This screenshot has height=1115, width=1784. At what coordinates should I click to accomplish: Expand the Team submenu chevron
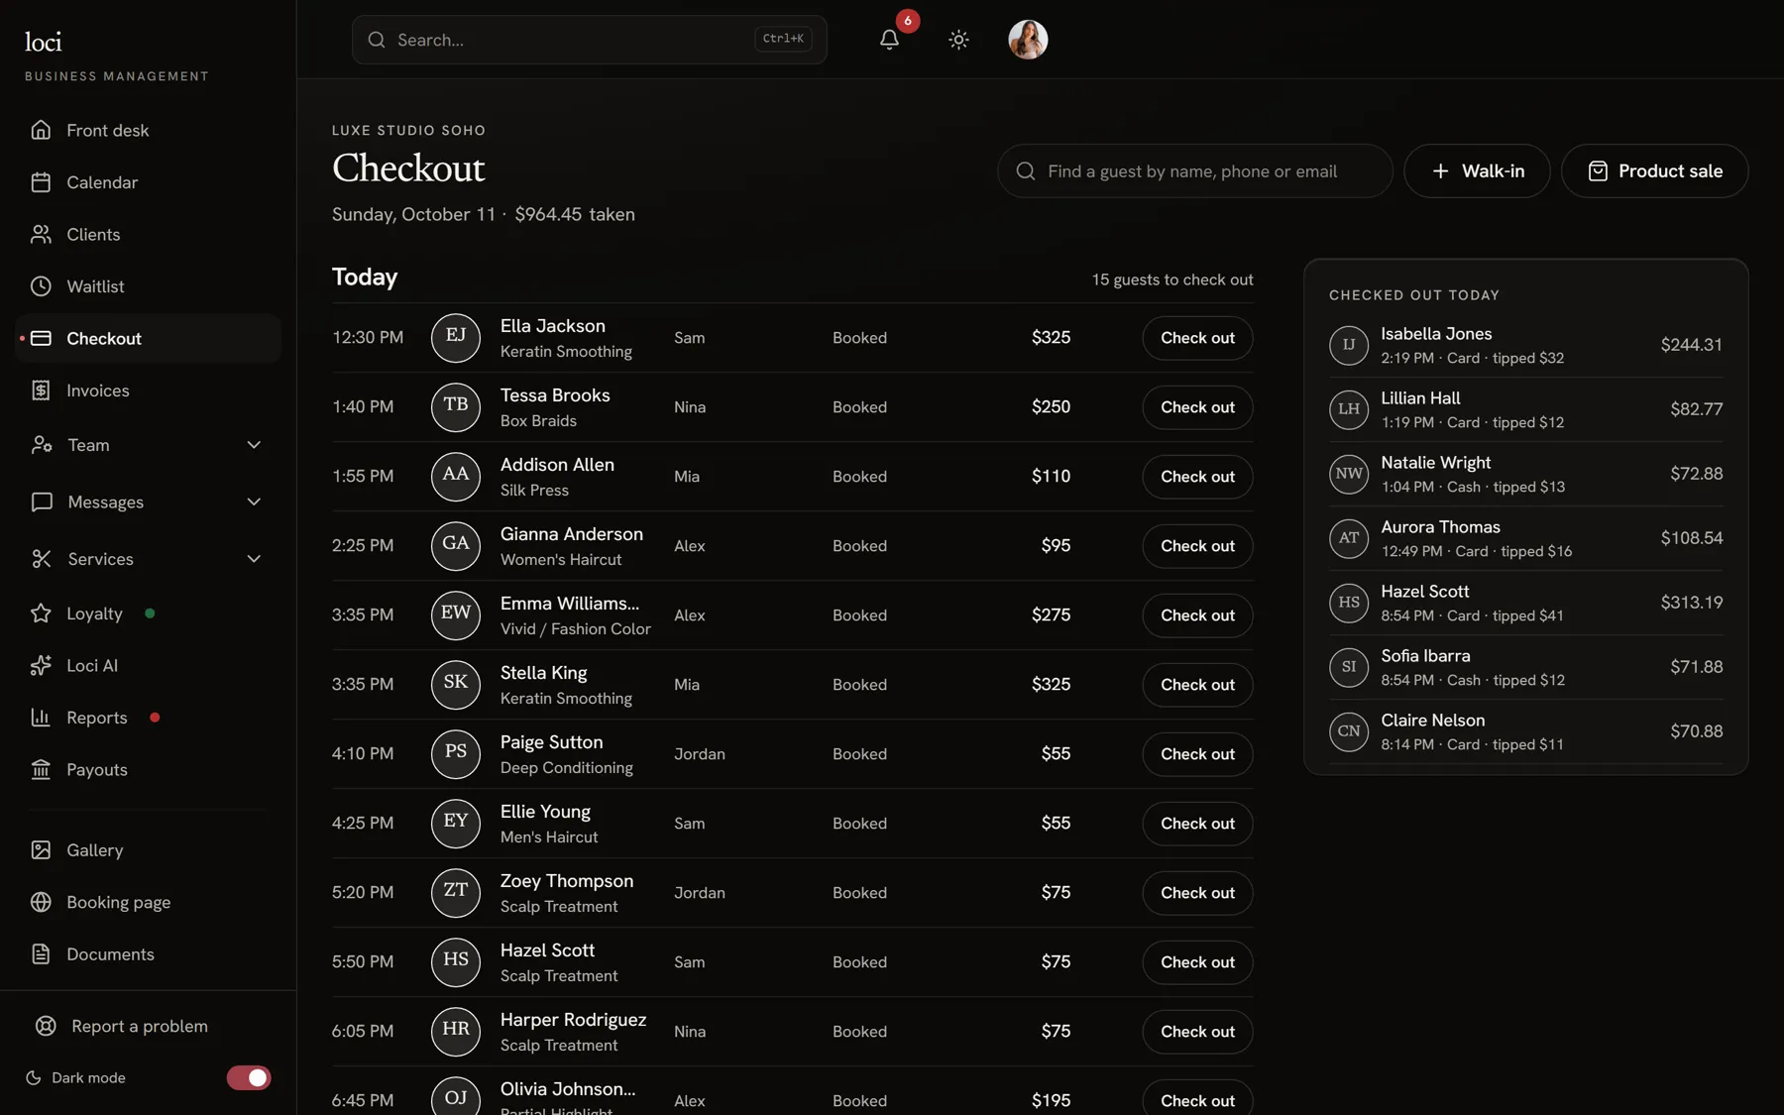click(254, 445)
